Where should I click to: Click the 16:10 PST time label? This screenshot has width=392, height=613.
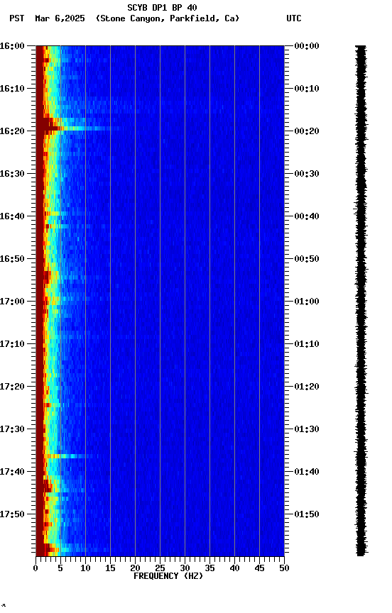coord(12,89)
